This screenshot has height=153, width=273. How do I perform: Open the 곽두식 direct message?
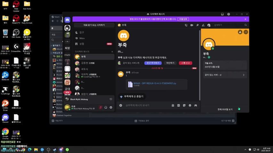tap(94, 69)
